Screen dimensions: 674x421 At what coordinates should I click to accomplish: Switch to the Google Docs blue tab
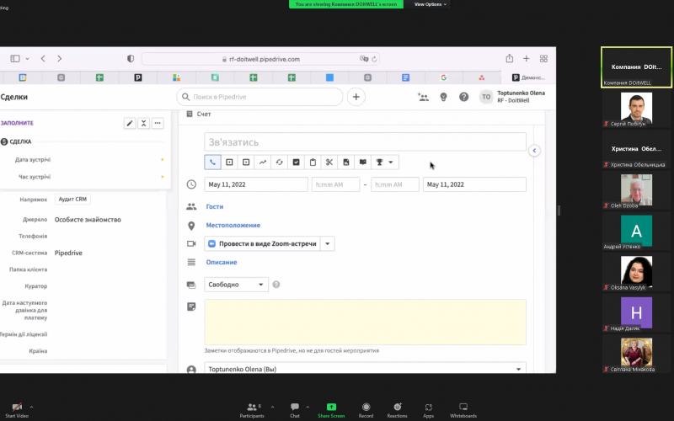[x=405, y=77]
